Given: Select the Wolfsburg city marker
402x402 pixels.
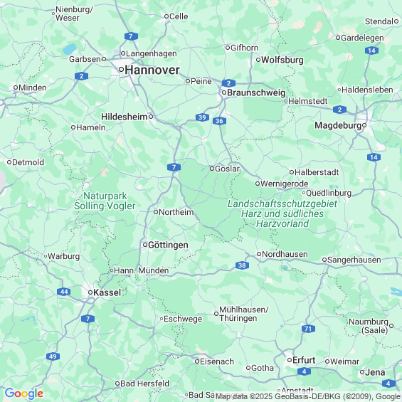Looking at the screenshot, I should point(258,60).
